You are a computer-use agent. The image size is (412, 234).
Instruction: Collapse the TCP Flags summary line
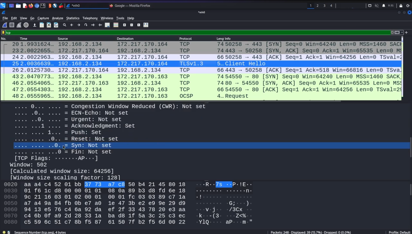56,158
